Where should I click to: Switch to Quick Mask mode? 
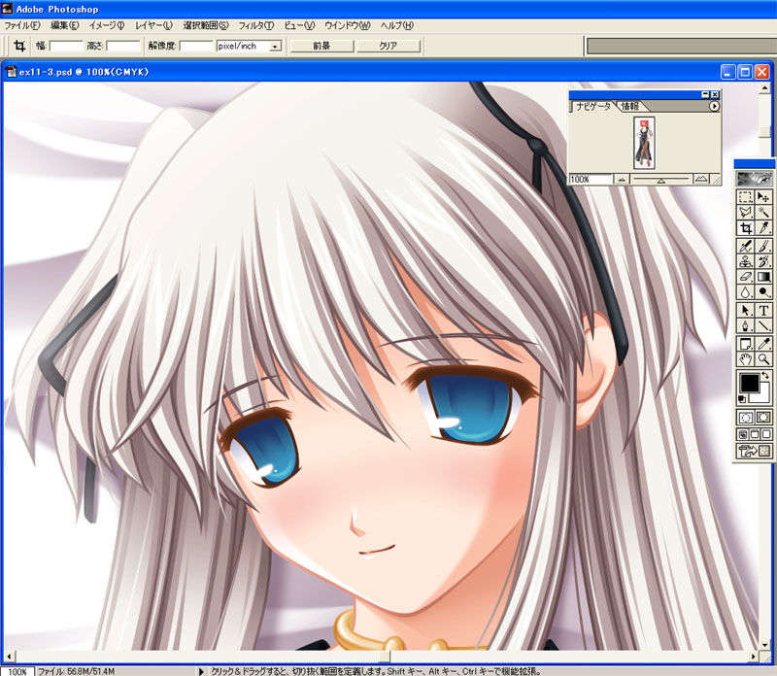click(763, 418)
